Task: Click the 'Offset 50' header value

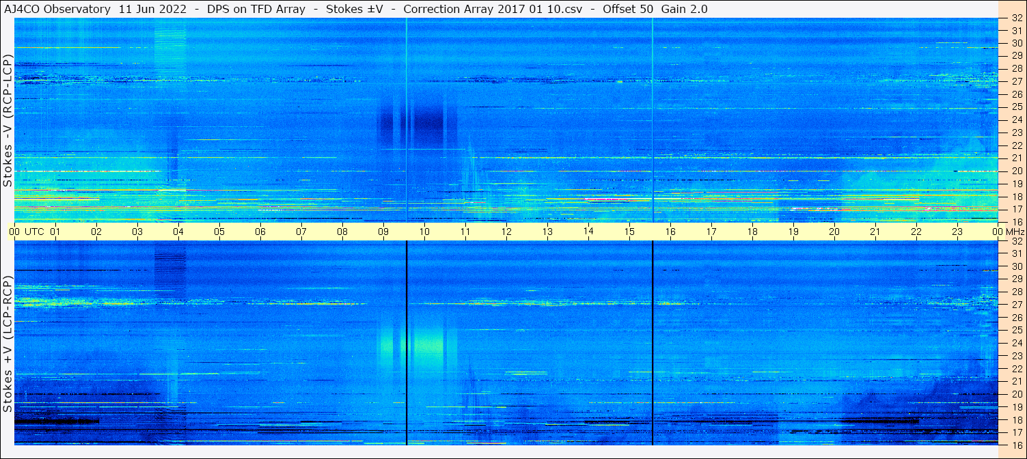Action: (628, 10)
